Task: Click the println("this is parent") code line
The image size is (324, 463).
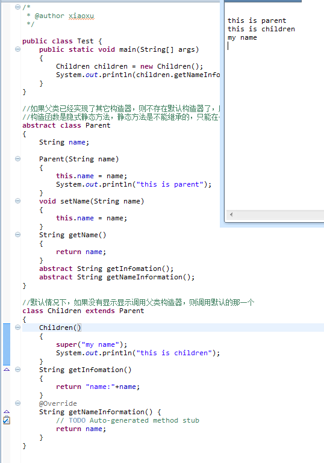Action: click(x=134, y=185)
